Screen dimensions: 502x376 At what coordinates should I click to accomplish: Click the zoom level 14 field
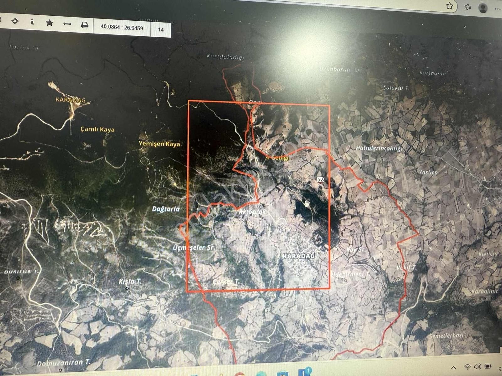[x=161, y=30]
